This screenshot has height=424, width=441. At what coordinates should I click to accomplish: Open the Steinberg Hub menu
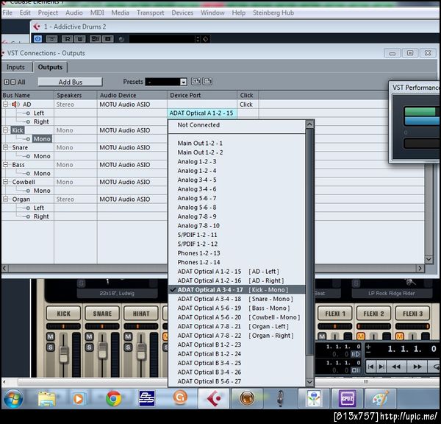tap(273, 13)
